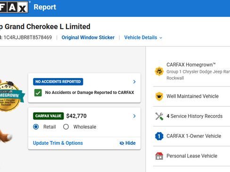Viewport: 230px width, 172px height.
Task: Open the CARFAX Value details chevron
Action: [x=134, y=116]
